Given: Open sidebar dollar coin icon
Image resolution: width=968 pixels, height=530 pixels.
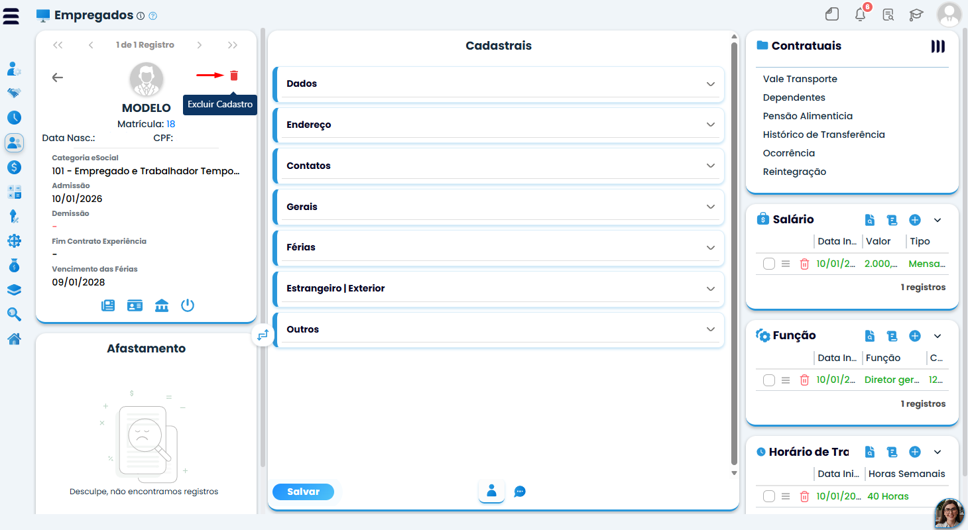Looking at the screenshot, I should 14,167.
